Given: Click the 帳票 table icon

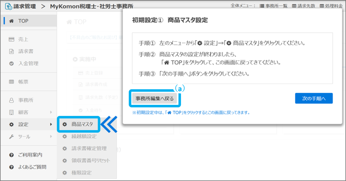Looking at the screenshot, I should tap(11, 82).
